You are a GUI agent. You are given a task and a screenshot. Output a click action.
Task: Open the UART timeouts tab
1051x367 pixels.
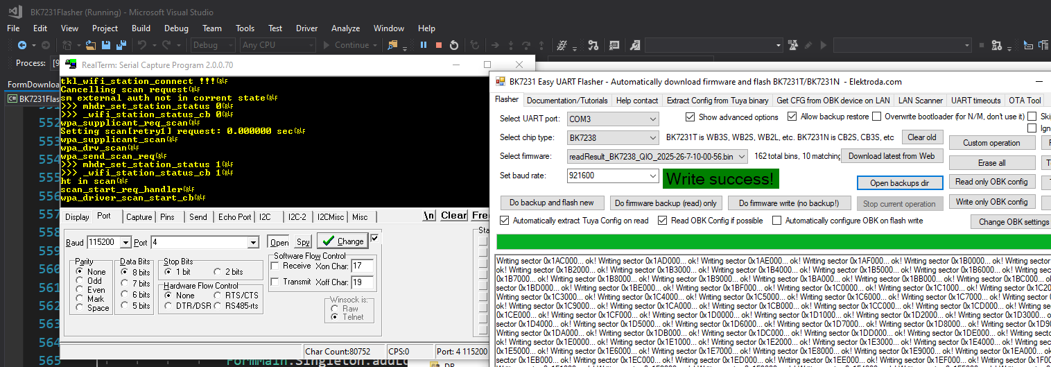(975, 101)
